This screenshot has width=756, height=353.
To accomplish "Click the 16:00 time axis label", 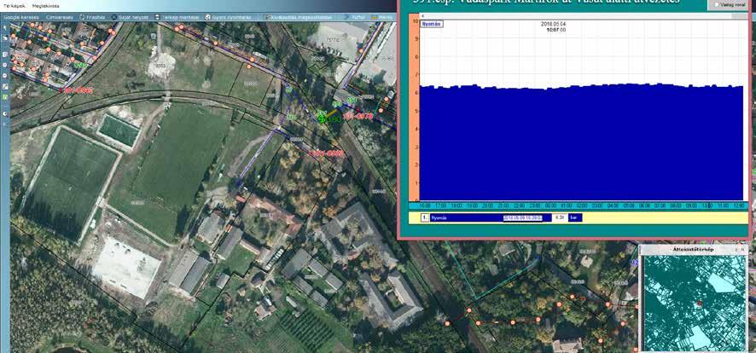I will pos(425,205).
